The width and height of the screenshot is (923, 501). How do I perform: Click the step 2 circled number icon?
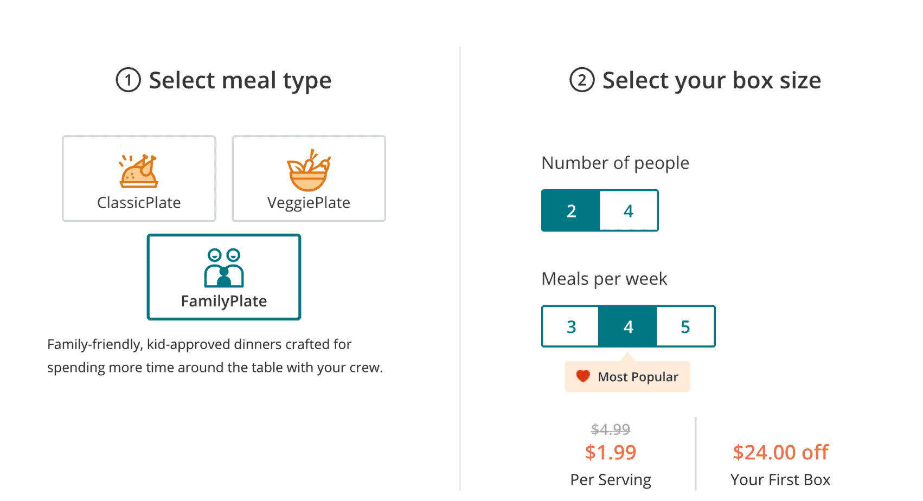click(581, 80)
